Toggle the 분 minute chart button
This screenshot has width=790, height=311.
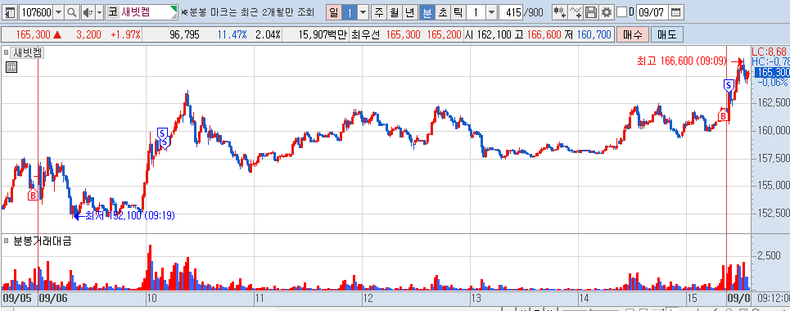(x=427, y=12)
